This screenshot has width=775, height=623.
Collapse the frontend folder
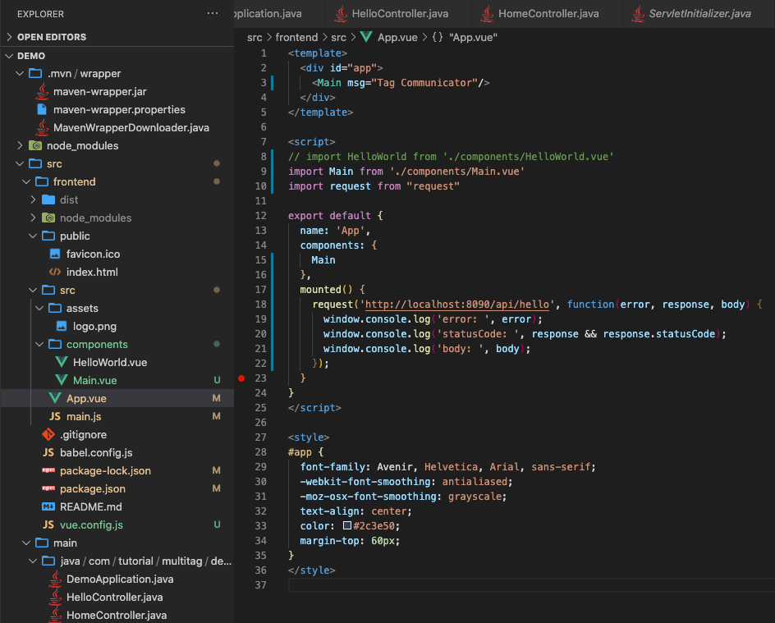[26, 182]
